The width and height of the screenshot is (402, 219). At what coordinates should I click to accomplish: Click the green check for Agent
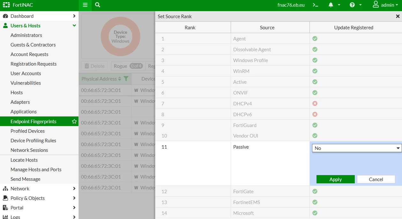(x=315, y=39)
